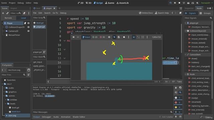This screenshot has width=214, height=120.
Task: Enable 2D selection mode in game toolbar
Action: (x=95, y=37)
